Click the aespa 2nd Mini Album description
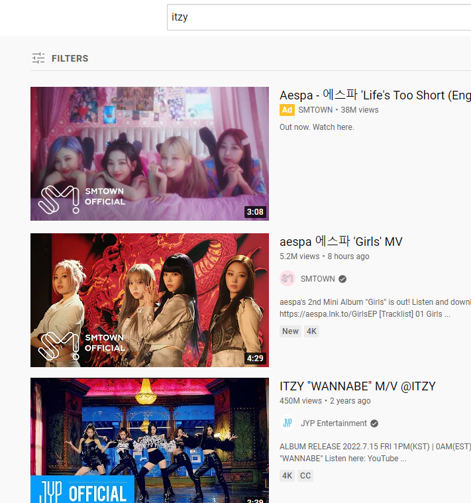 [375, 308]
